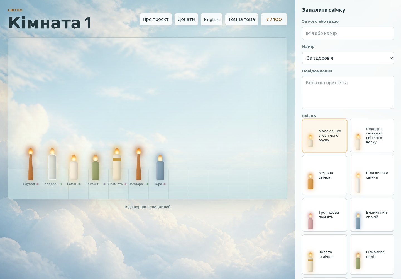Choose 'Середня свічка зі світлого воску' option

click(372, 136)
